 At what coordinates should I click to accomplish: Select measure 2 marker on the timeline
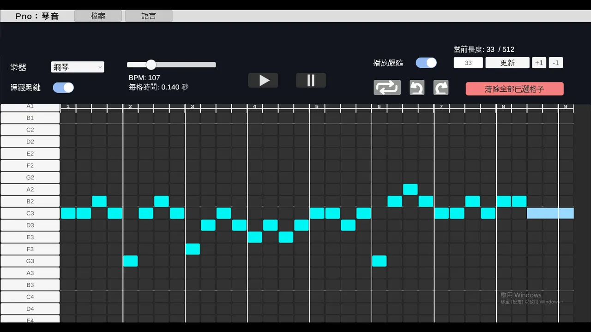(130, 107)
